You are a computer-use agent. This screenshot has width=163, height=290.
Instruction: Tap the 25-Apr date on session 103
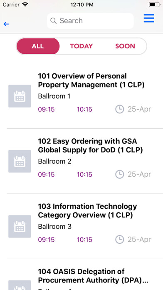(x=139, y=239)
